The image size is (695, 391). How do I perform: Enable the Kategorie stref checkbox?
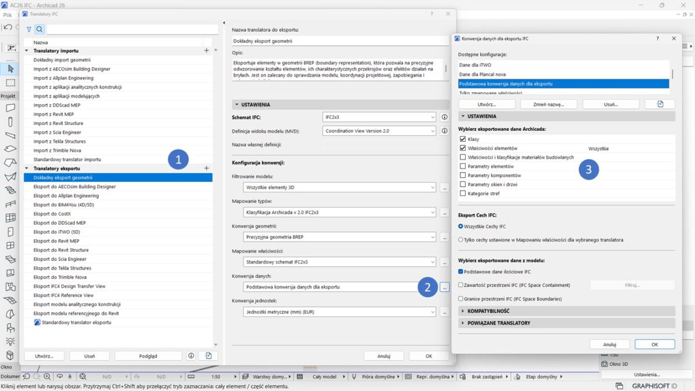[x=462, y=193]
